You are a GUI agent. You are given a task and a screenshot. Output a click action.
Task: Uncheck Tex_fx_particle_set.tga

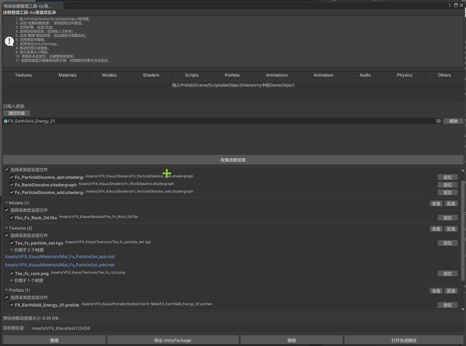click(12, 243)
